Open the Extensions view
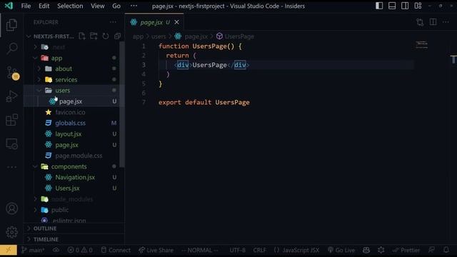The height and width of the screenshot is (257, 457). click(x=11, y=120)
